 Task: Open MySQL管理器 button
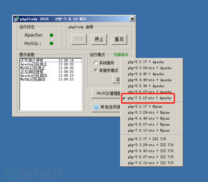[x=106, y=93]
